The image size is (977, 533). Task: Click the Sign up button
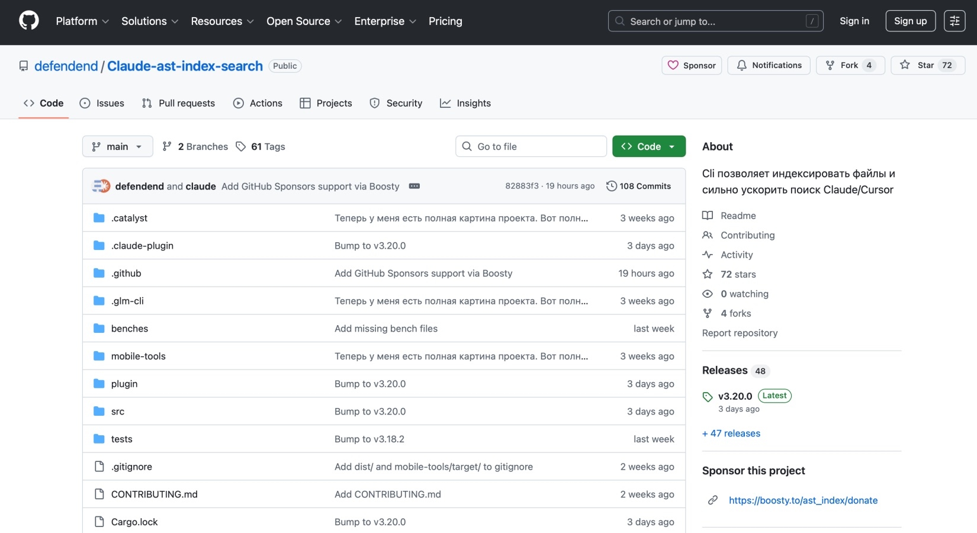pyautogui.click(x=909, y=21)
